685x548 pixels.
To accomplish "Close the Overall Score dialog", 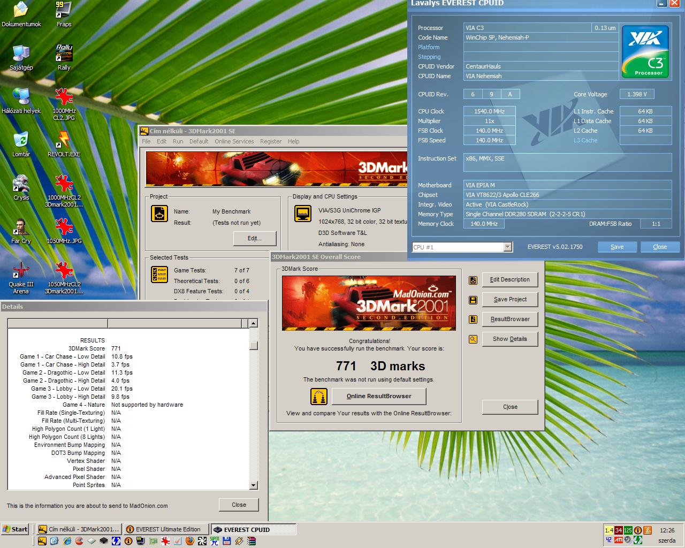I will pyautogui.click(x=510, y=407).
